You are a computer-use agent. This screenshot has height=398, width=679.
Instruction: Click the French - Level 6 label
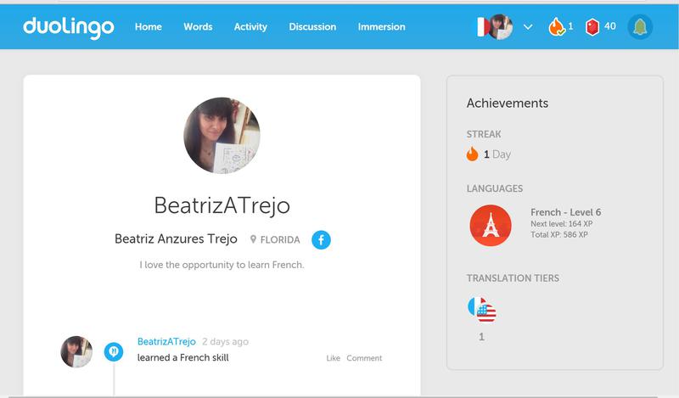pos(565,212)
